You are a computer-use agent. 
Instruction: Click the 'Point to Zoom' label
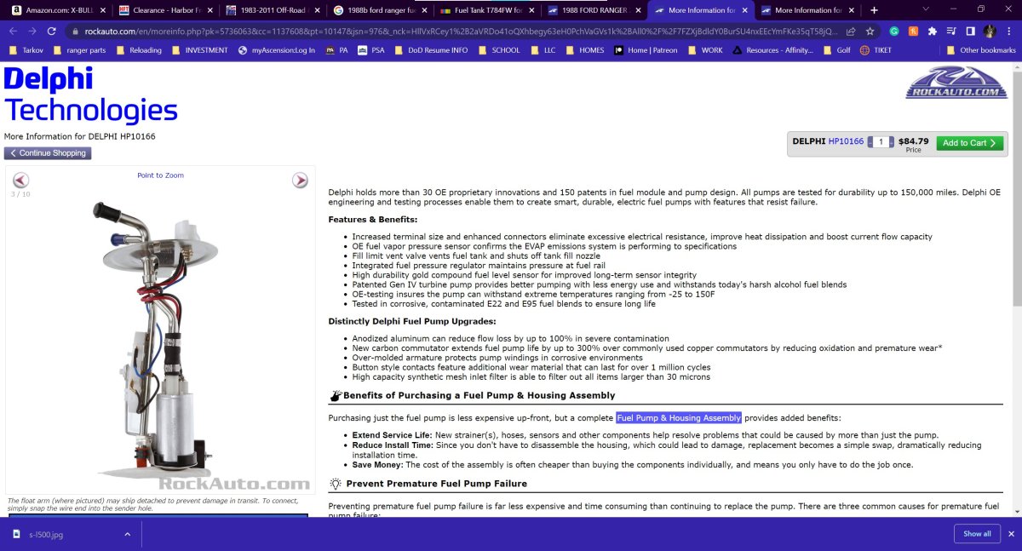(160, 175)
